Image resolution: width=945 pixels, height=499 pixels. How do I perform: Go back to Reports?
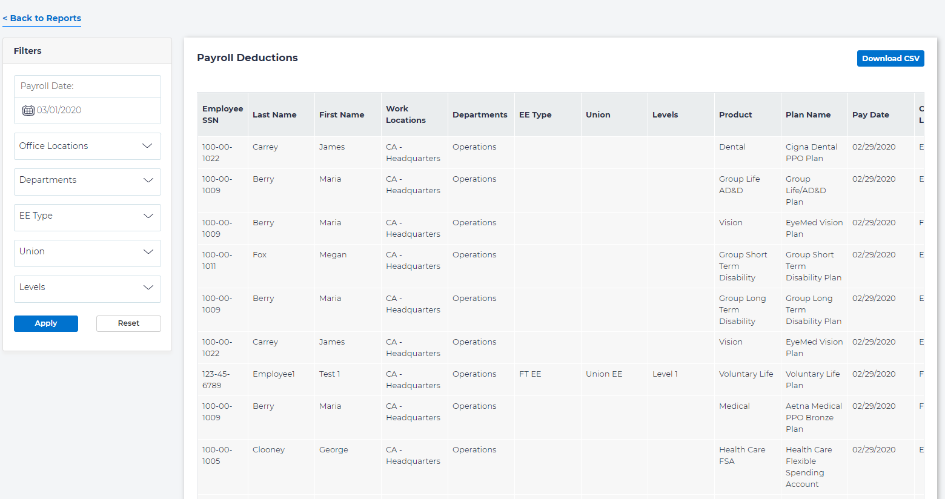(42, 18)
